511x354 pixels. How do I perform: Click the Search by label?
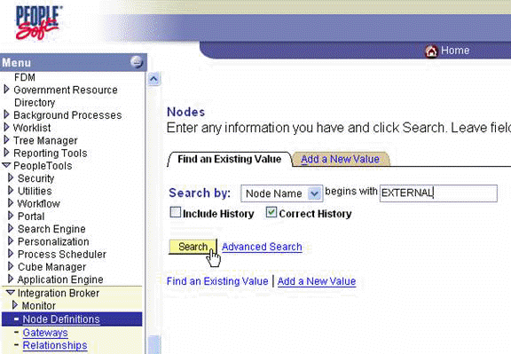pos(200,193)
